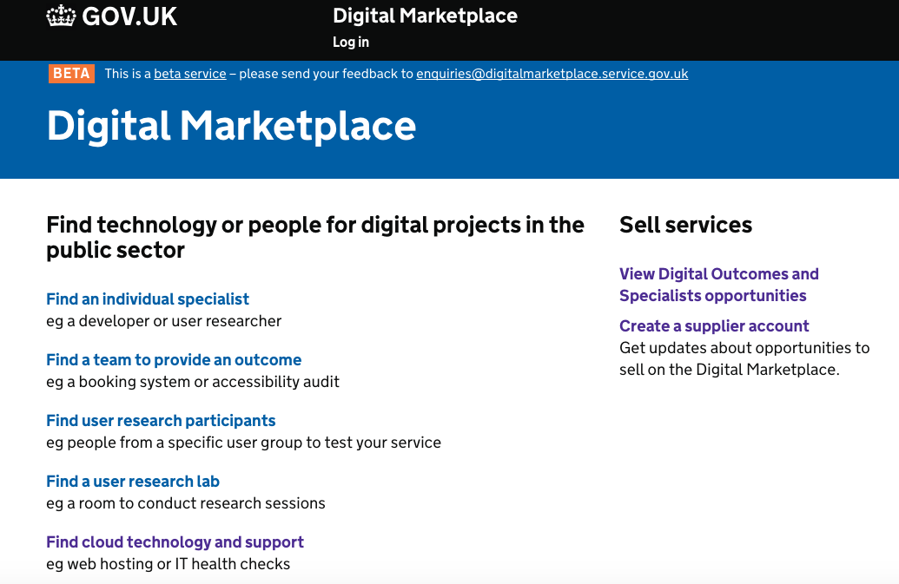Viewport: 899px width, 584px height.
Task: Click the Sell services heading
Action: (685, 225)
